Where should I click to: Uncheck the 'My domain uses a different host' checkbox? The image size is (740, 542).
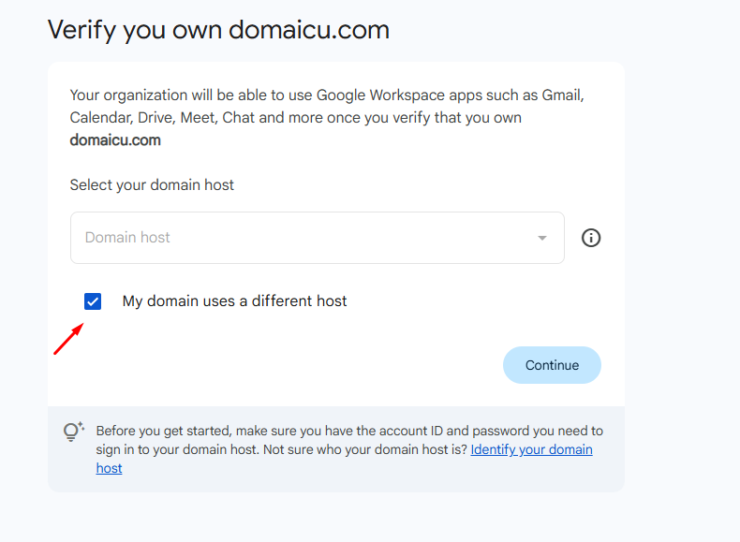93,301
